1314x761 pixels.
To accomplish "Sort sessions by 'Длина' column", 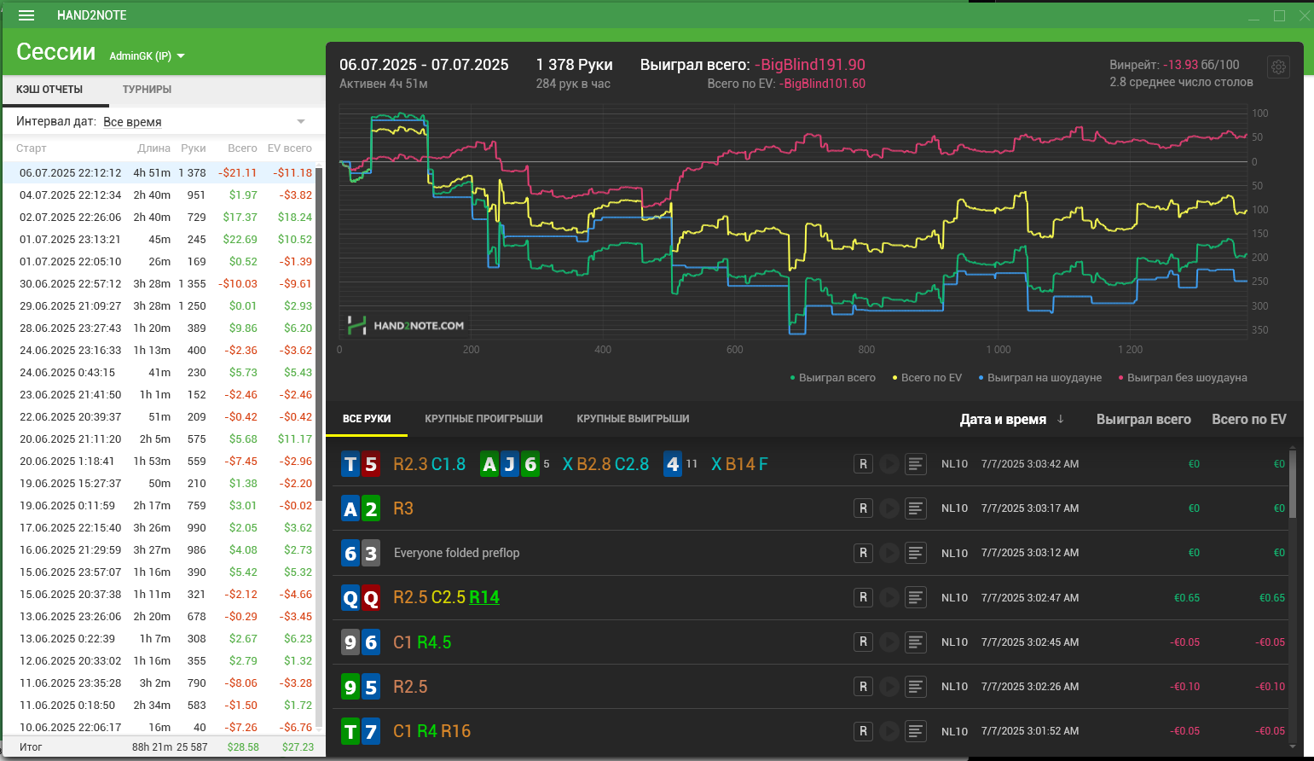I will pos(153,148).
